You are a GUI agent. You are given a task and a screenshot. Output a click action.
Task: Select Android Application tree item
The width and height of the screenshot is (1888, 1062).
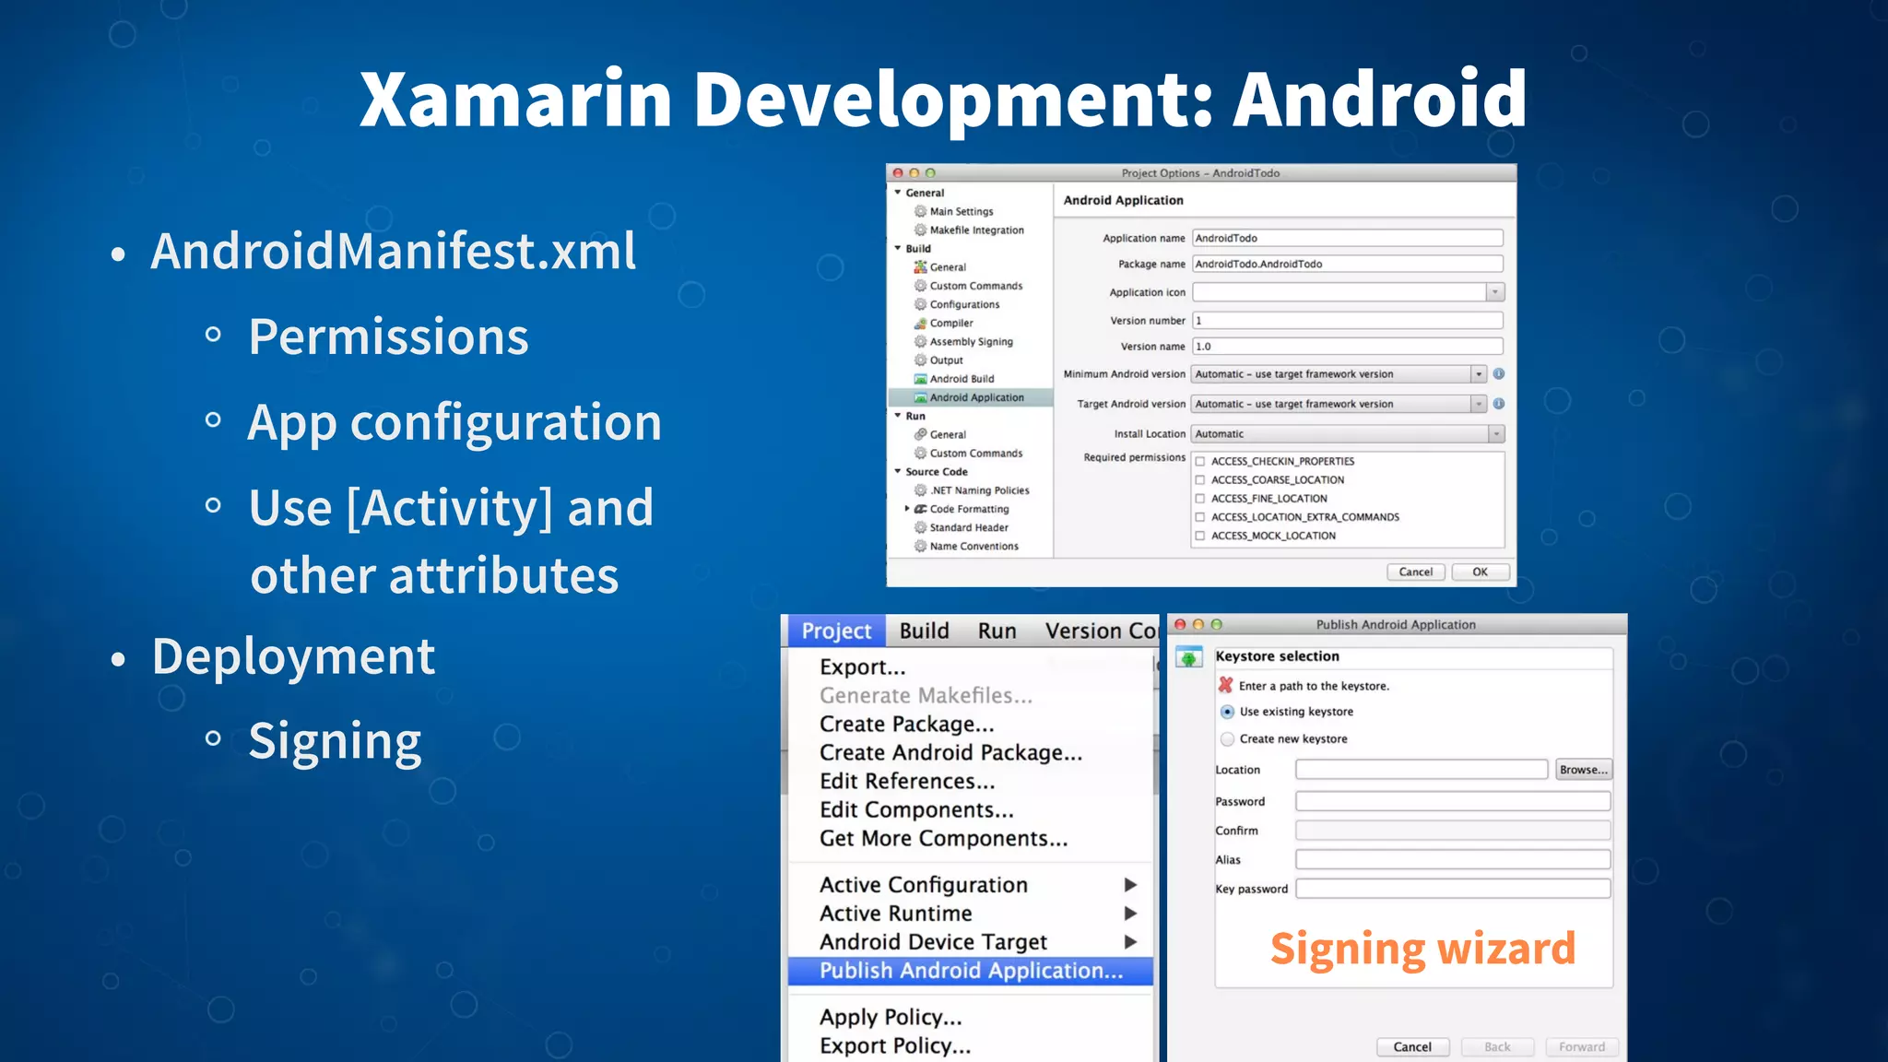[975, 397]
